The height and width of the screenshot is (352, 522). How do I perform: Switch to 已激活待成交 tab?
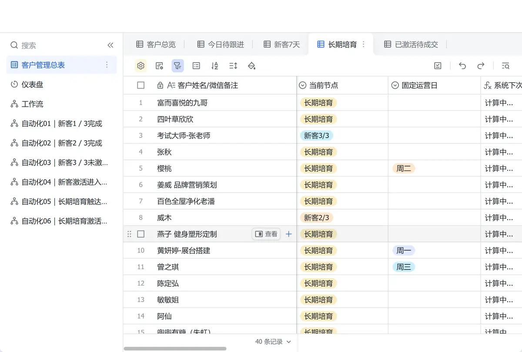coord(411,44)
